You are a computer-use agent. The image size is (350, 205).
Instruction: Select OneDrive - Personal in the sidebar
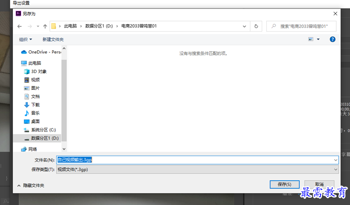click(x=41, y=52)
